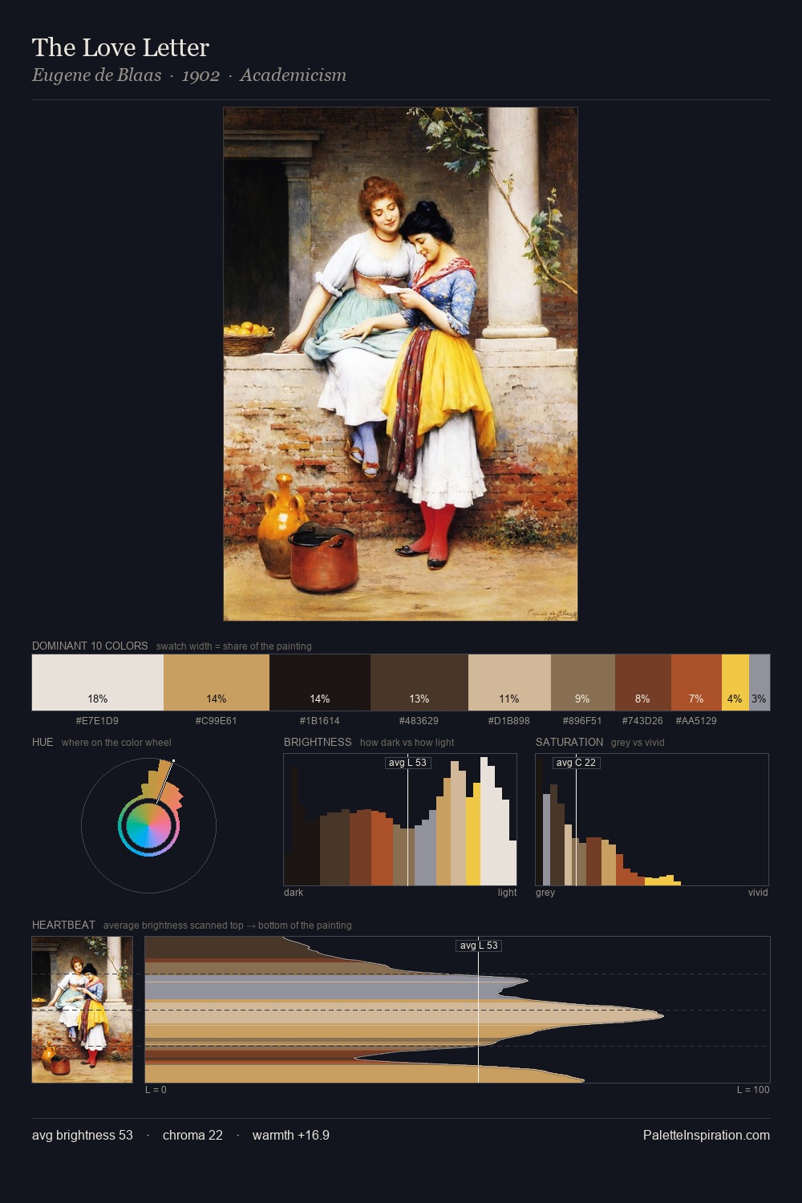The image size is (802, 1203).
Task: Choose the 7% rust swatch #AA5129
Action: coord(696,683)
